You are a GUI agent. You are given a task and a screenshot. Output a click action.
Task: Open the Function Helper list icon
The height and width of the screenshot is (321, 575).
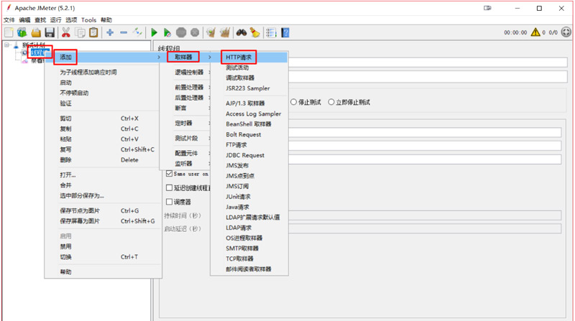tap(271, 32)
